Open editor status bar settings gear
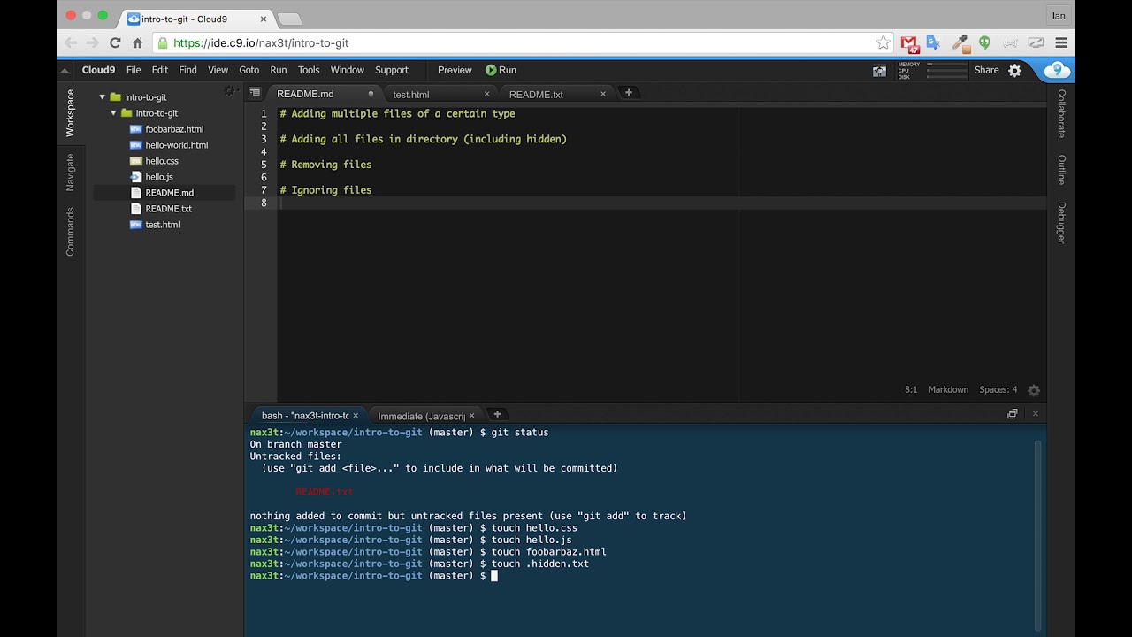The image size is (1132, 637). (1034, 390)
